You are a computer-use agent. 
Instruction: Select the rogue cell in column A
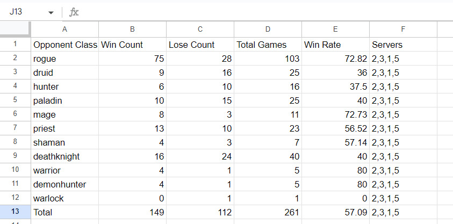point(64,59)
